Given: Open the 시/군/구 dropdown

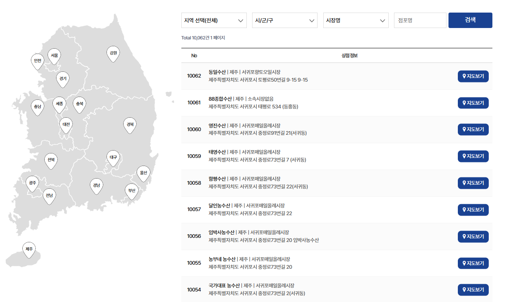Looking at the screenshot, I should tap(285, 20).
